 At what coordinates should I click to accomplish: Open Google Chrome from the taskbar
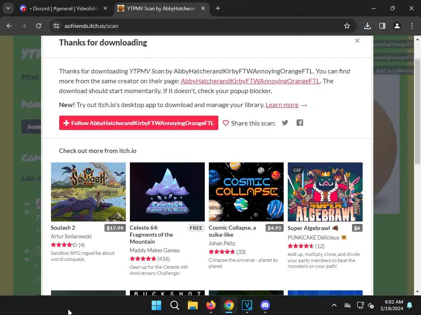pyautogui.click(x=229, y=305)
